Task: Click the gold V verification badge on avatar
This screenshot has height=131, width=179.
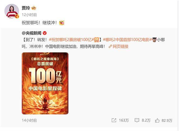Action: pos(17,17)
